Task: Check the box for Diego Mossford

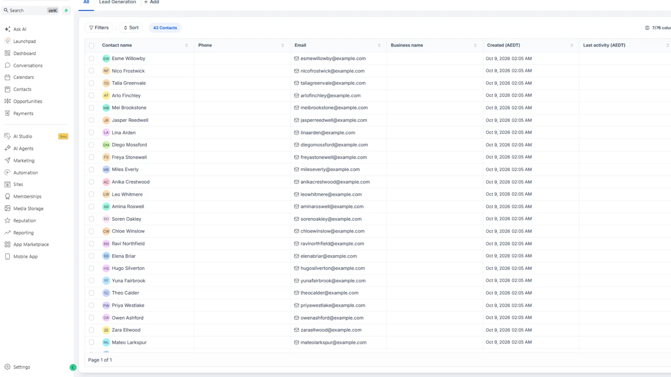Action: (91, 145)
